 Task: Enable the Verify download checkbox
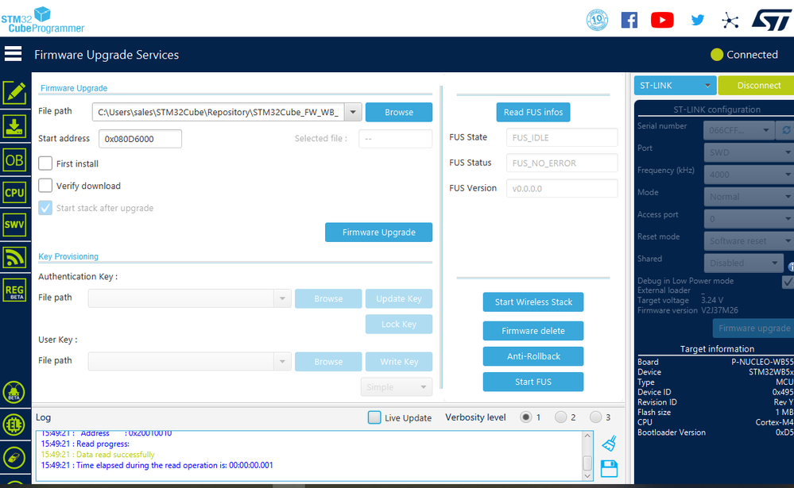coord(45,186)
